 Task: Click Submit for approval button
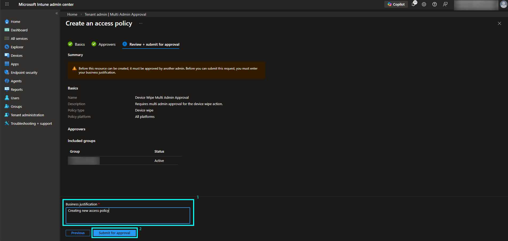click(x=115, y=233)
